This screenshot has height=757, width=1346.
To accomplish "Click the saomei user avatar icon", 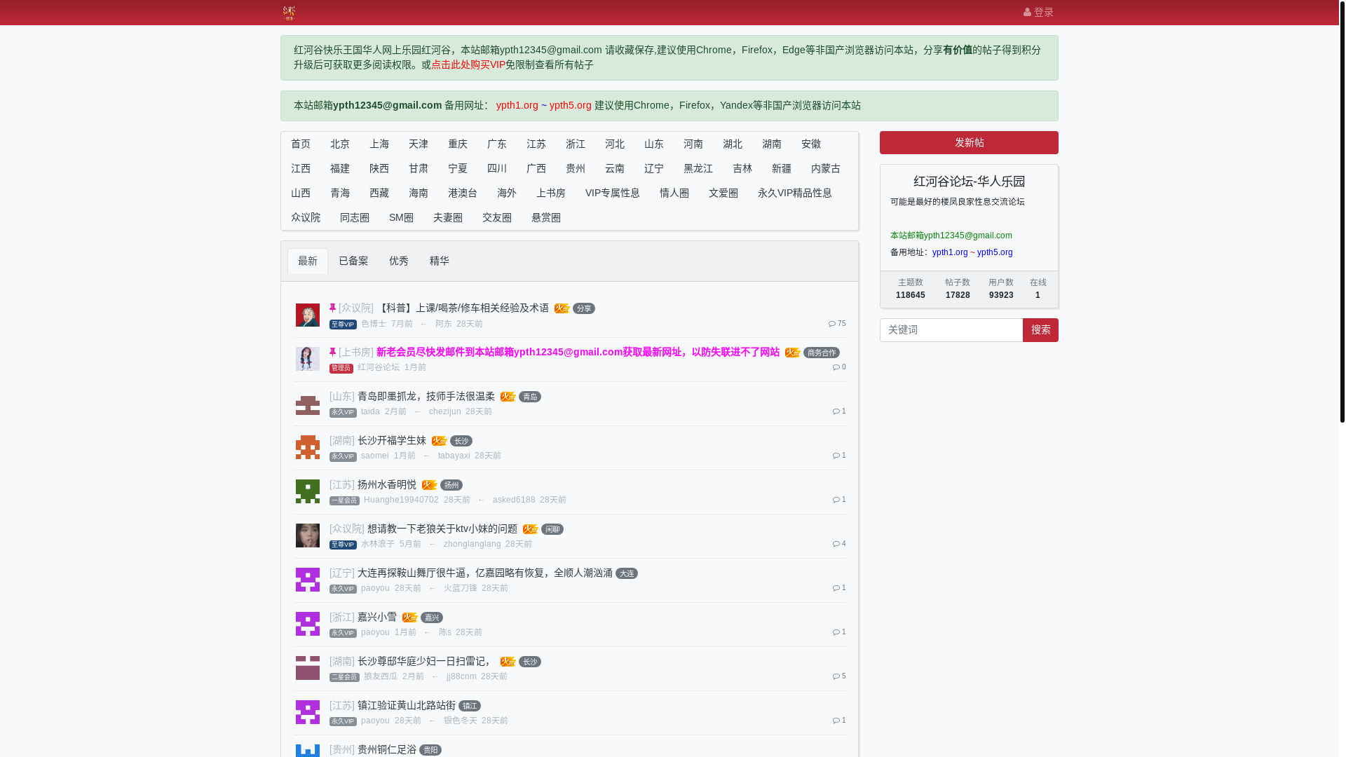I will pyautogui.click(x=307, y=447).
